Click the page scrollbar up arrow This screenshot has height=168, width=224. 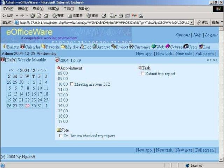click(221, 29)
